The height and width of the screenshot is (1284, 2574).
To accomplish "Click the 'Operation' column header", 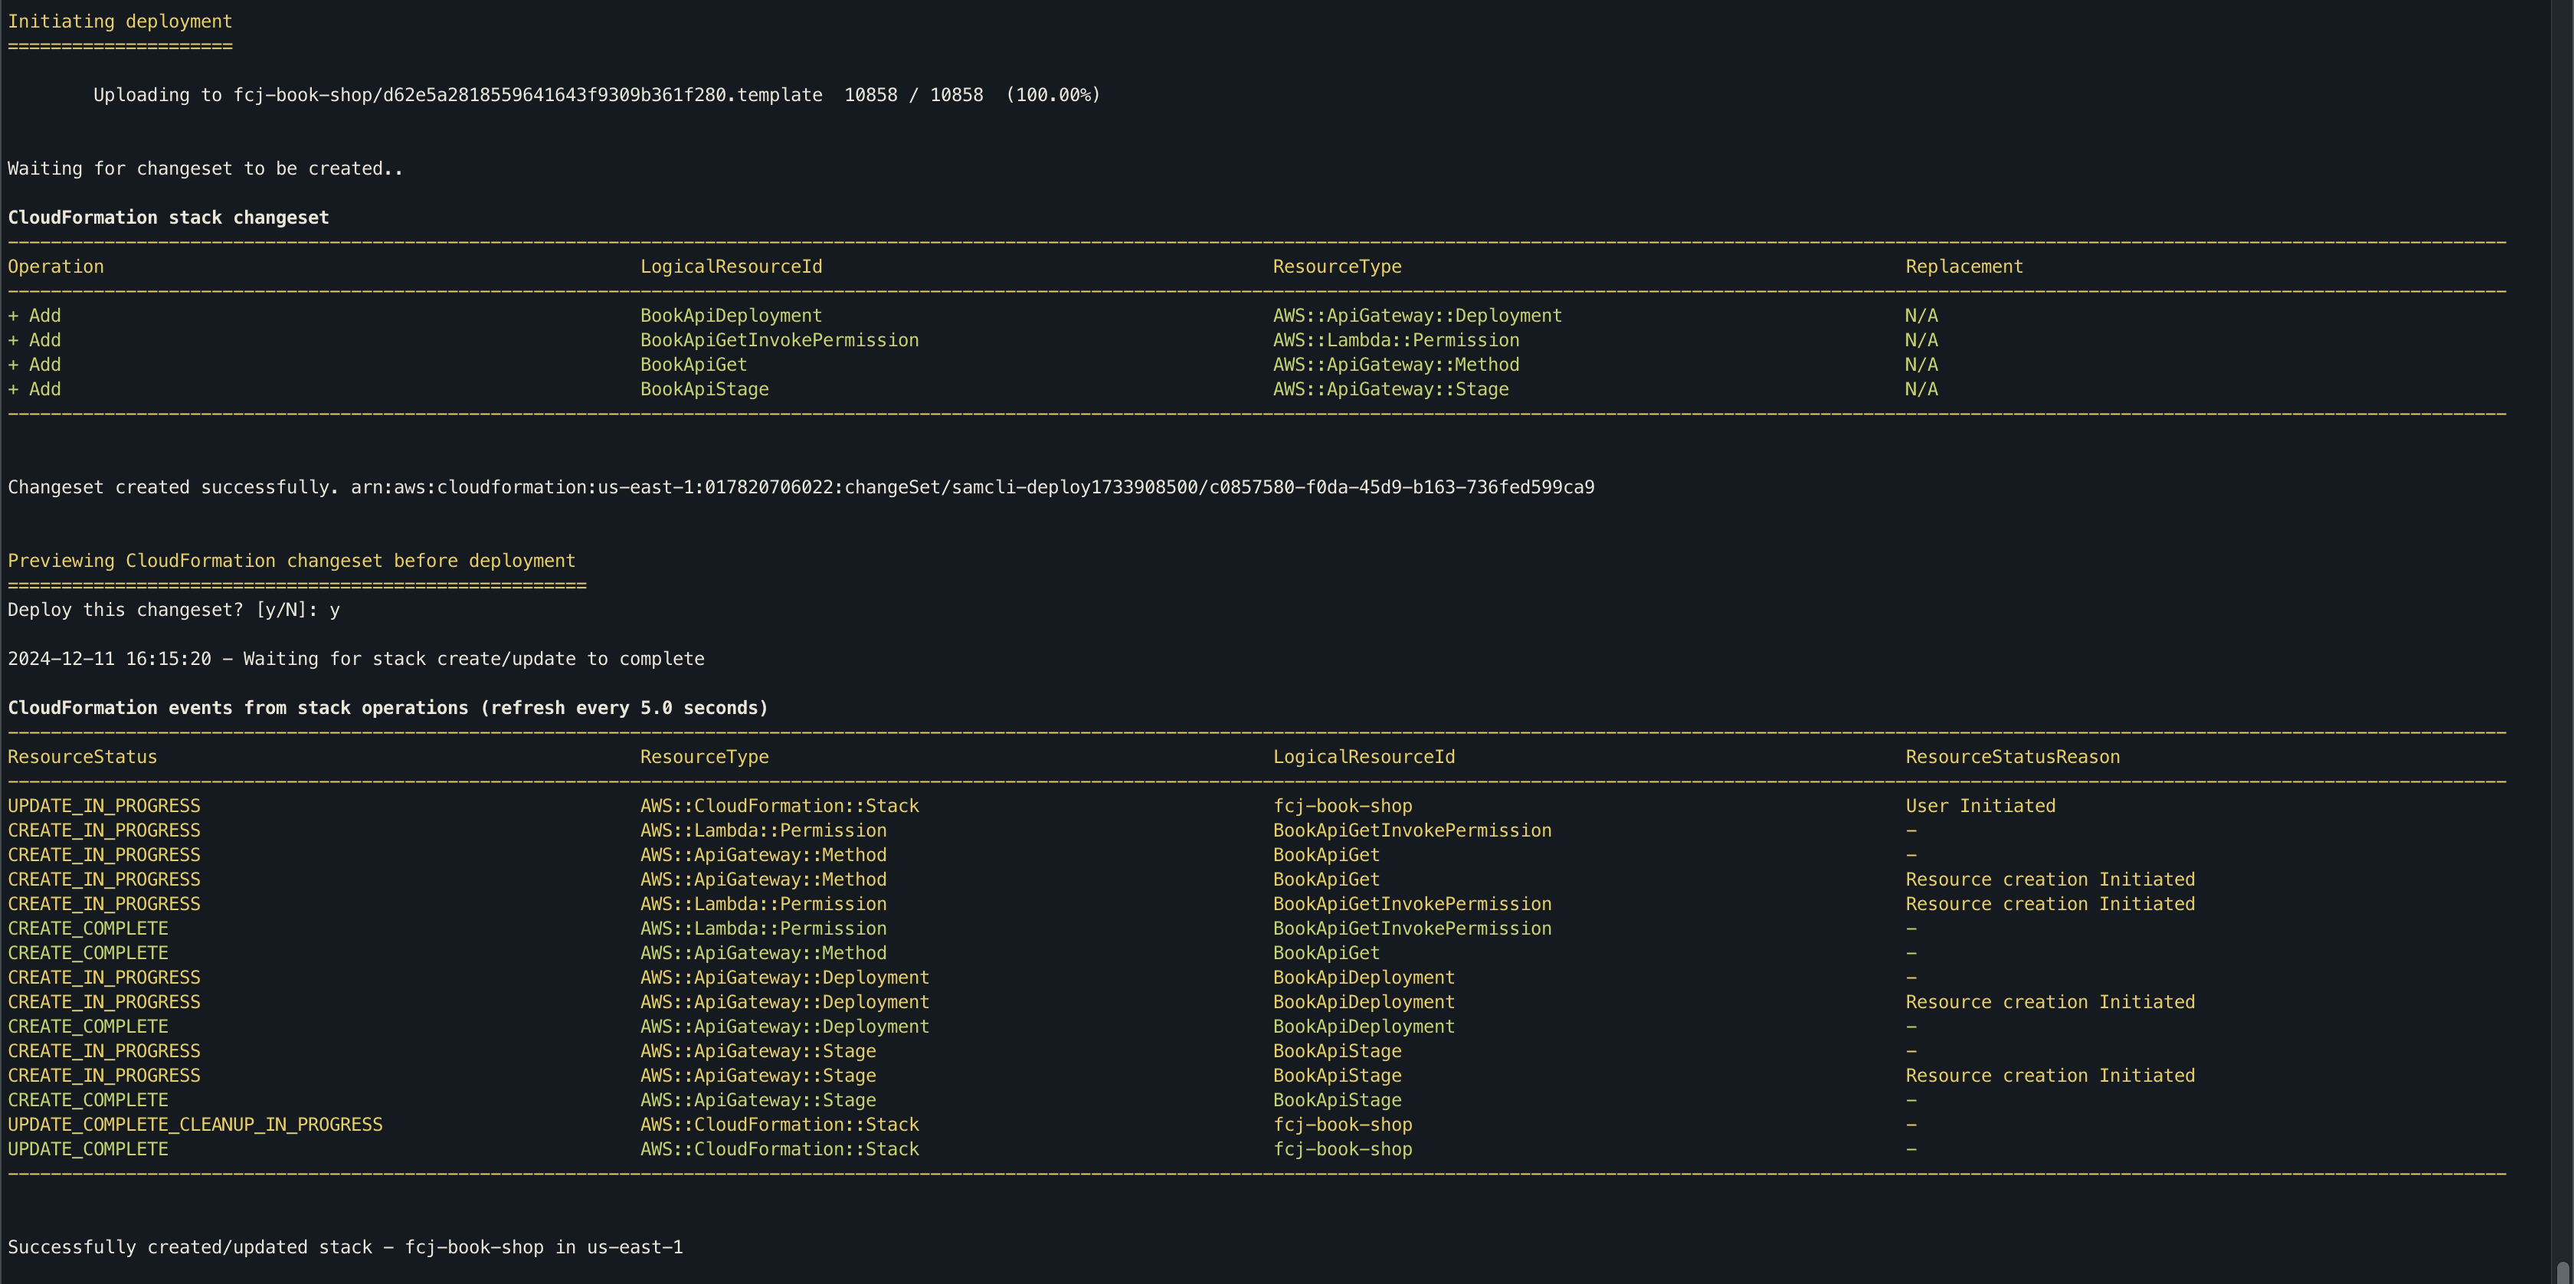I will [55, 267].
